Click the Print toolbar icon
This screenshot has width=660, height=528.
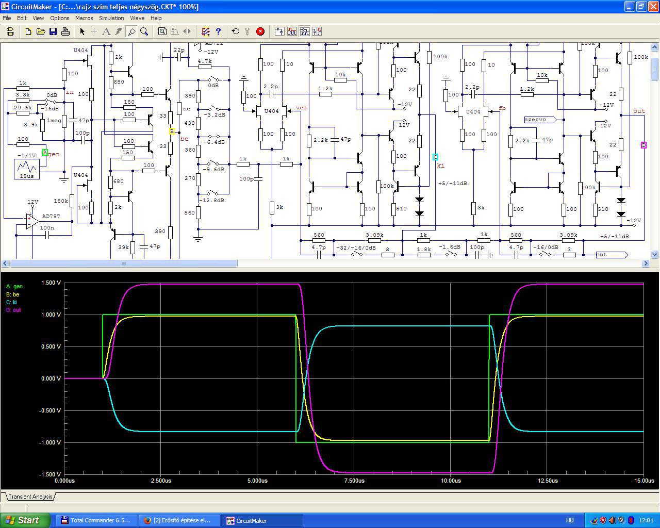[65, 31]
